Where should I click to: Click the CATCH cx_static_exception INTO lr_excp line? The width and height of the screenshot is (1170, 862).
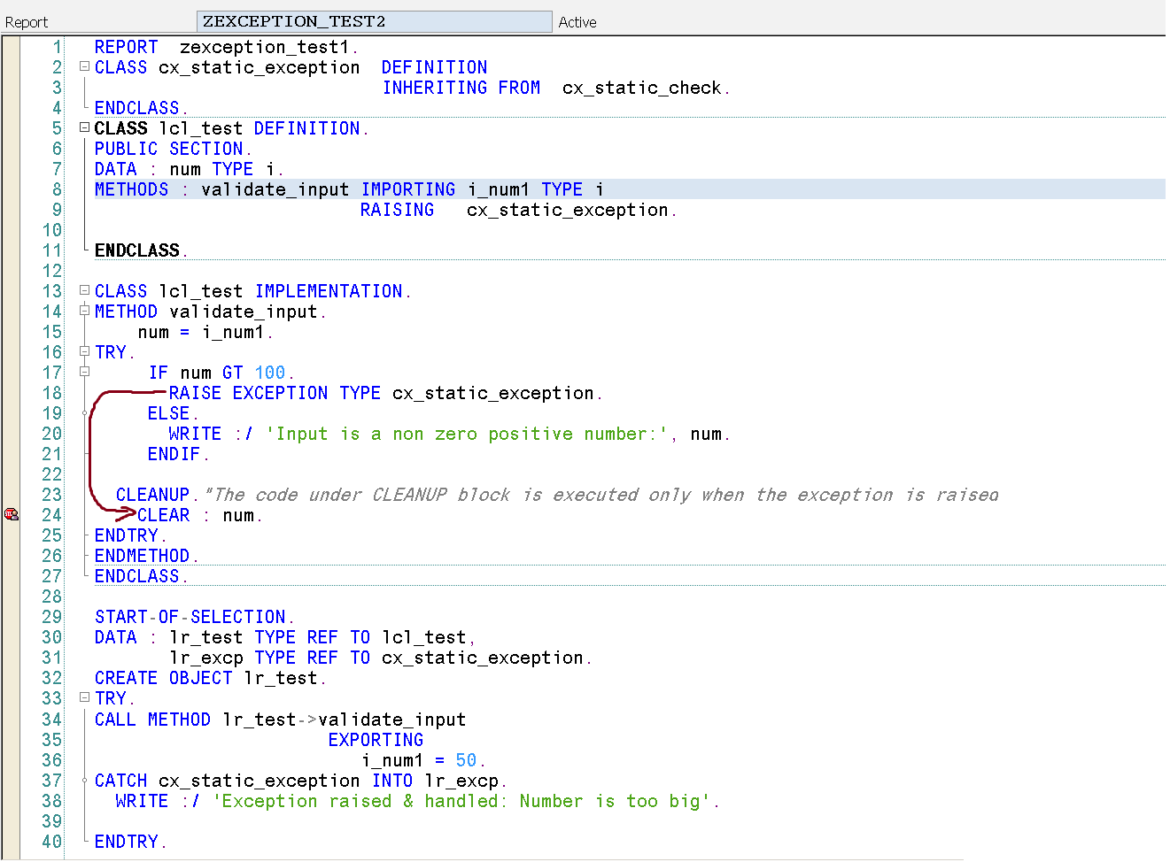coord(300,781)
